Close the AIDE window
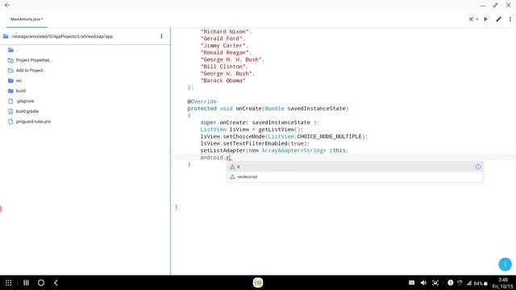This screenshot has height=290, width=516. tap(509, 6)
